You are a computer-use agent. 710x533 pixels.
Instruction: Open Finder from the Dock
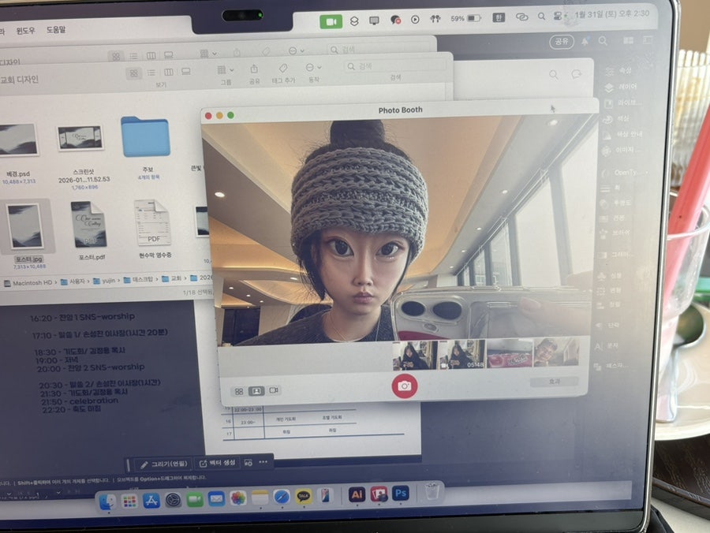(108, 501)
